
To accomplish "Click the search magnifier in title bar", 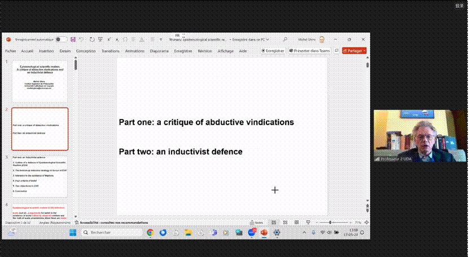I will (286, 39).
